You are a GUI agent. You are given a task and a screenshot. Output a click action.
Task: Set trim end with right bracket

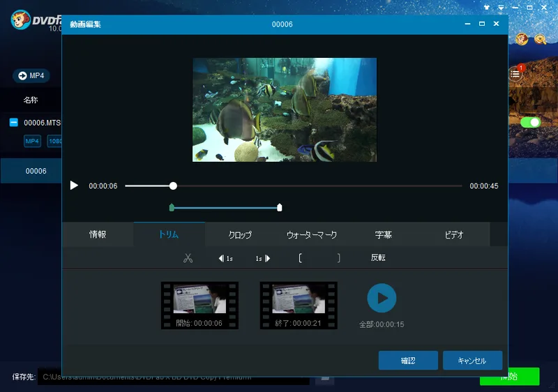(339, 258)
